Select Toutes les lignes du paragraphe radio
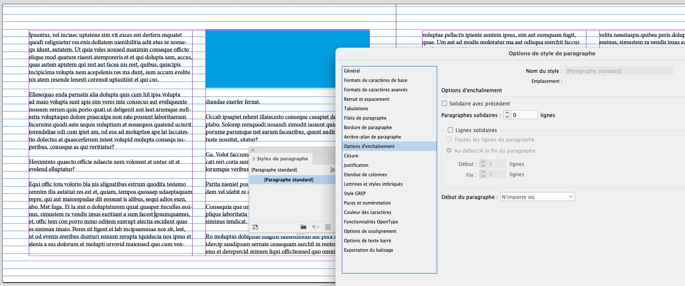 coord(449,139)
